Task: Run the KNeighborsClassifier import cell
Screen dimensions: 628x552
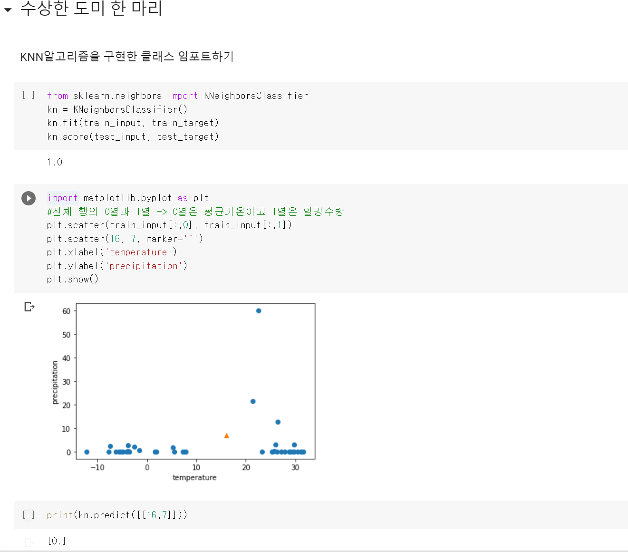Action: coord(29,95)
